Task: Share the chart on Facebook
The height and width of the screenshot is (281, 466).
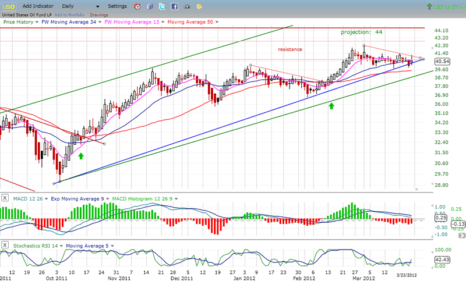Action: point(174,6)
